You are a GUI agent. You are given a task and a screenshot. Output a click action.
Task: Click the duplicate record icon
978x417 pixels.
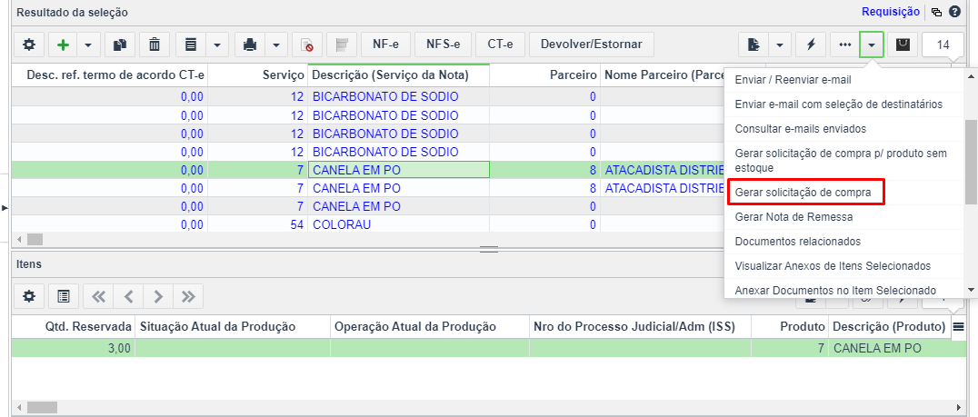pos(120,45)
